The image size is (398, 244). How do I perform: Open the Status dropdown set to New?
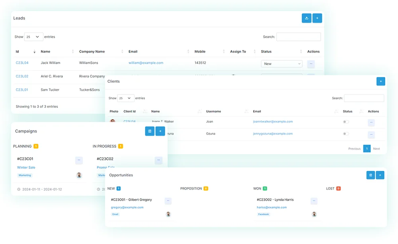281,64
